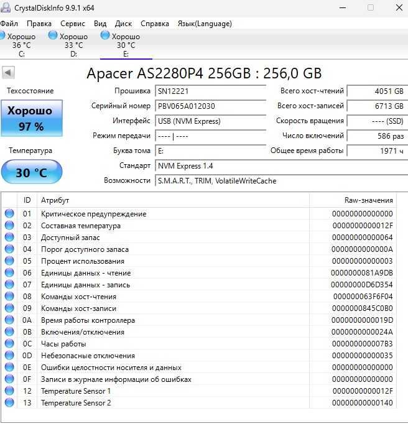Viewport: 408px width, 426px height.
Task: Select the Доступный запас attribute name
Action: 70,238
